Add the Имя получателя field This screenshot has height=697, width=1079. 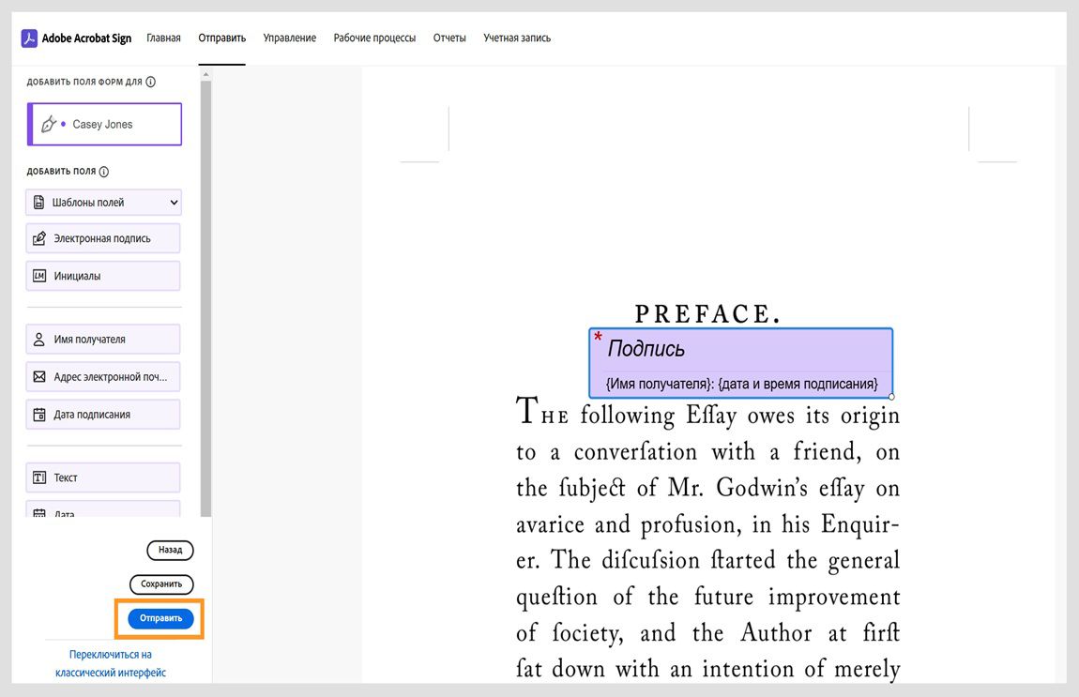click(x=103, y=340)
